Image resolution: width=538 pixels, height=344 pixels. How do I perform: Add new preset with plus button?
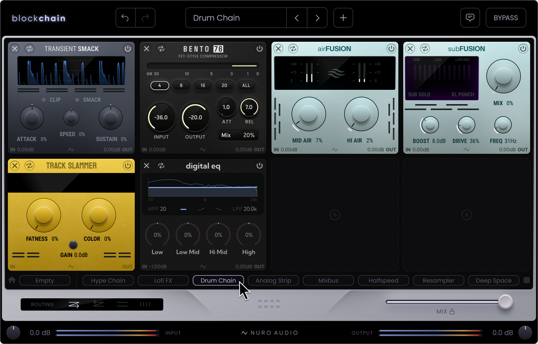343,18
